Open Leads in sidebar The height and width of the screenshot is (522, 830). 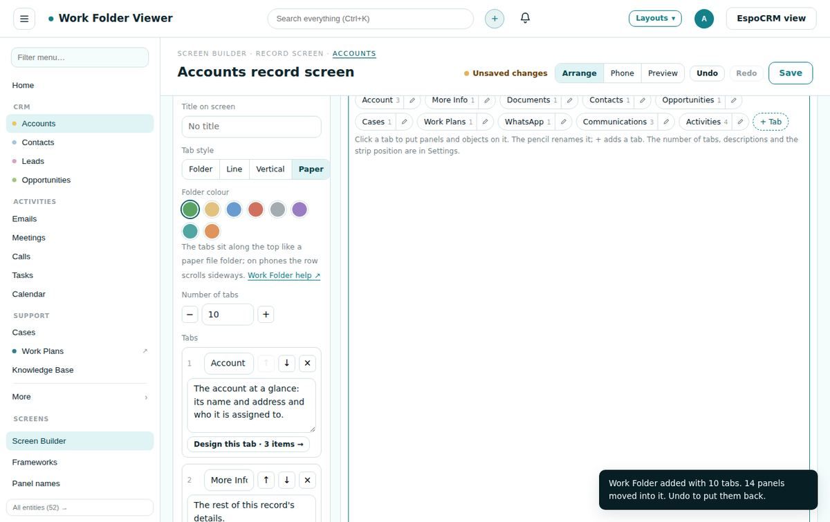coord(80,161)
